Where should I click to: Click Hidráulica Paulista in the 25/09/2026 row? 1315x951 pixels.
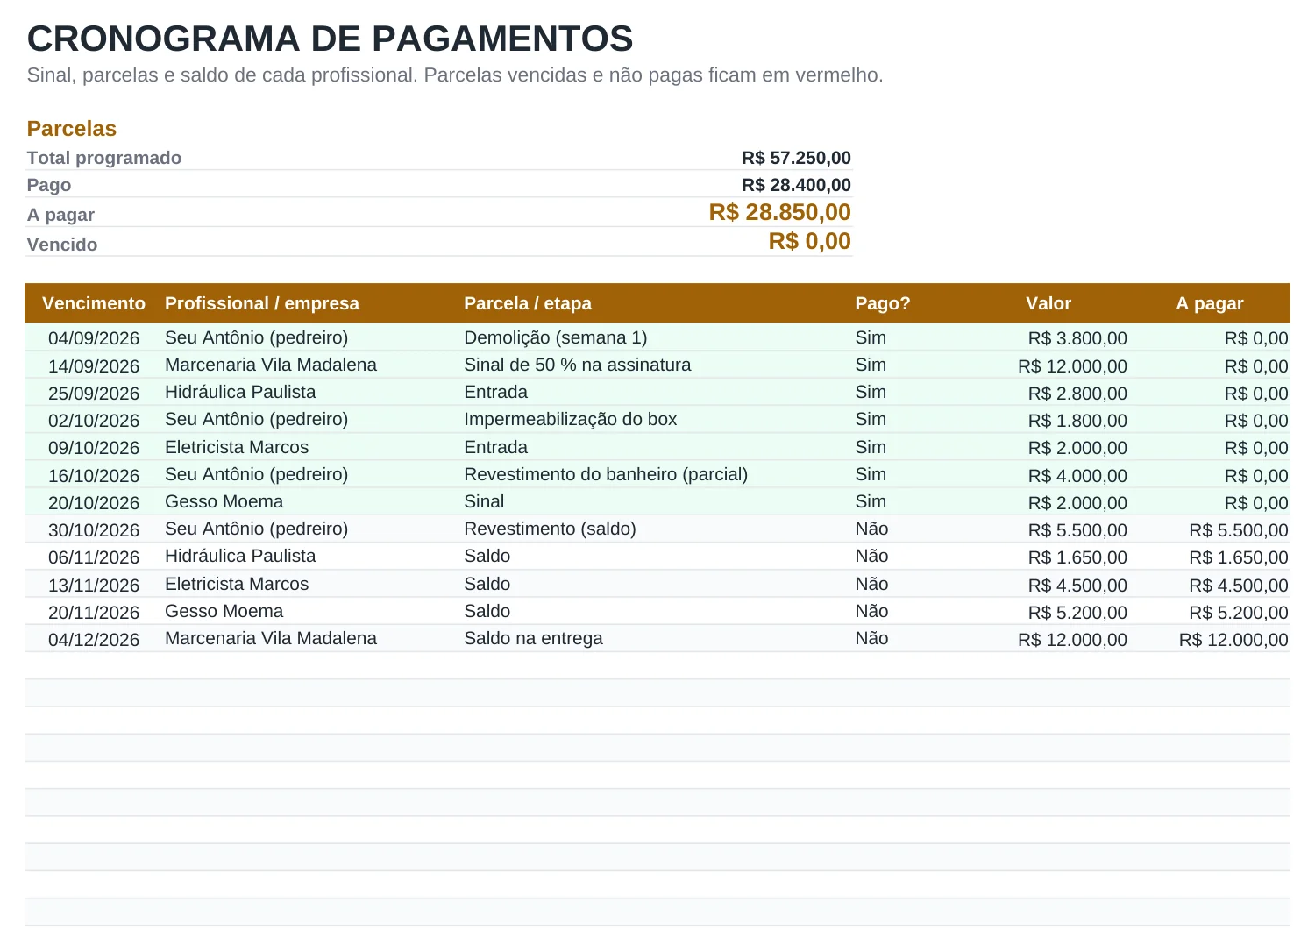[240, 392]
